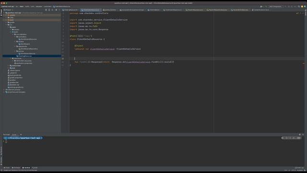Click the inspections warning indicator in editor
This screenshot has height=173, width=307.
pyautogui.click(x=297, y=13)
